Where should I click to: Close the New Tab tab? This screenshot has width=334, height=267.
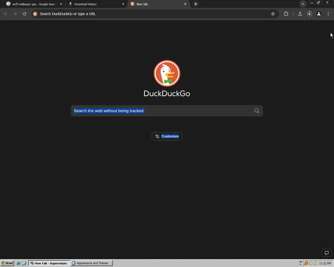pyautogui.click(x=185, y=4)
